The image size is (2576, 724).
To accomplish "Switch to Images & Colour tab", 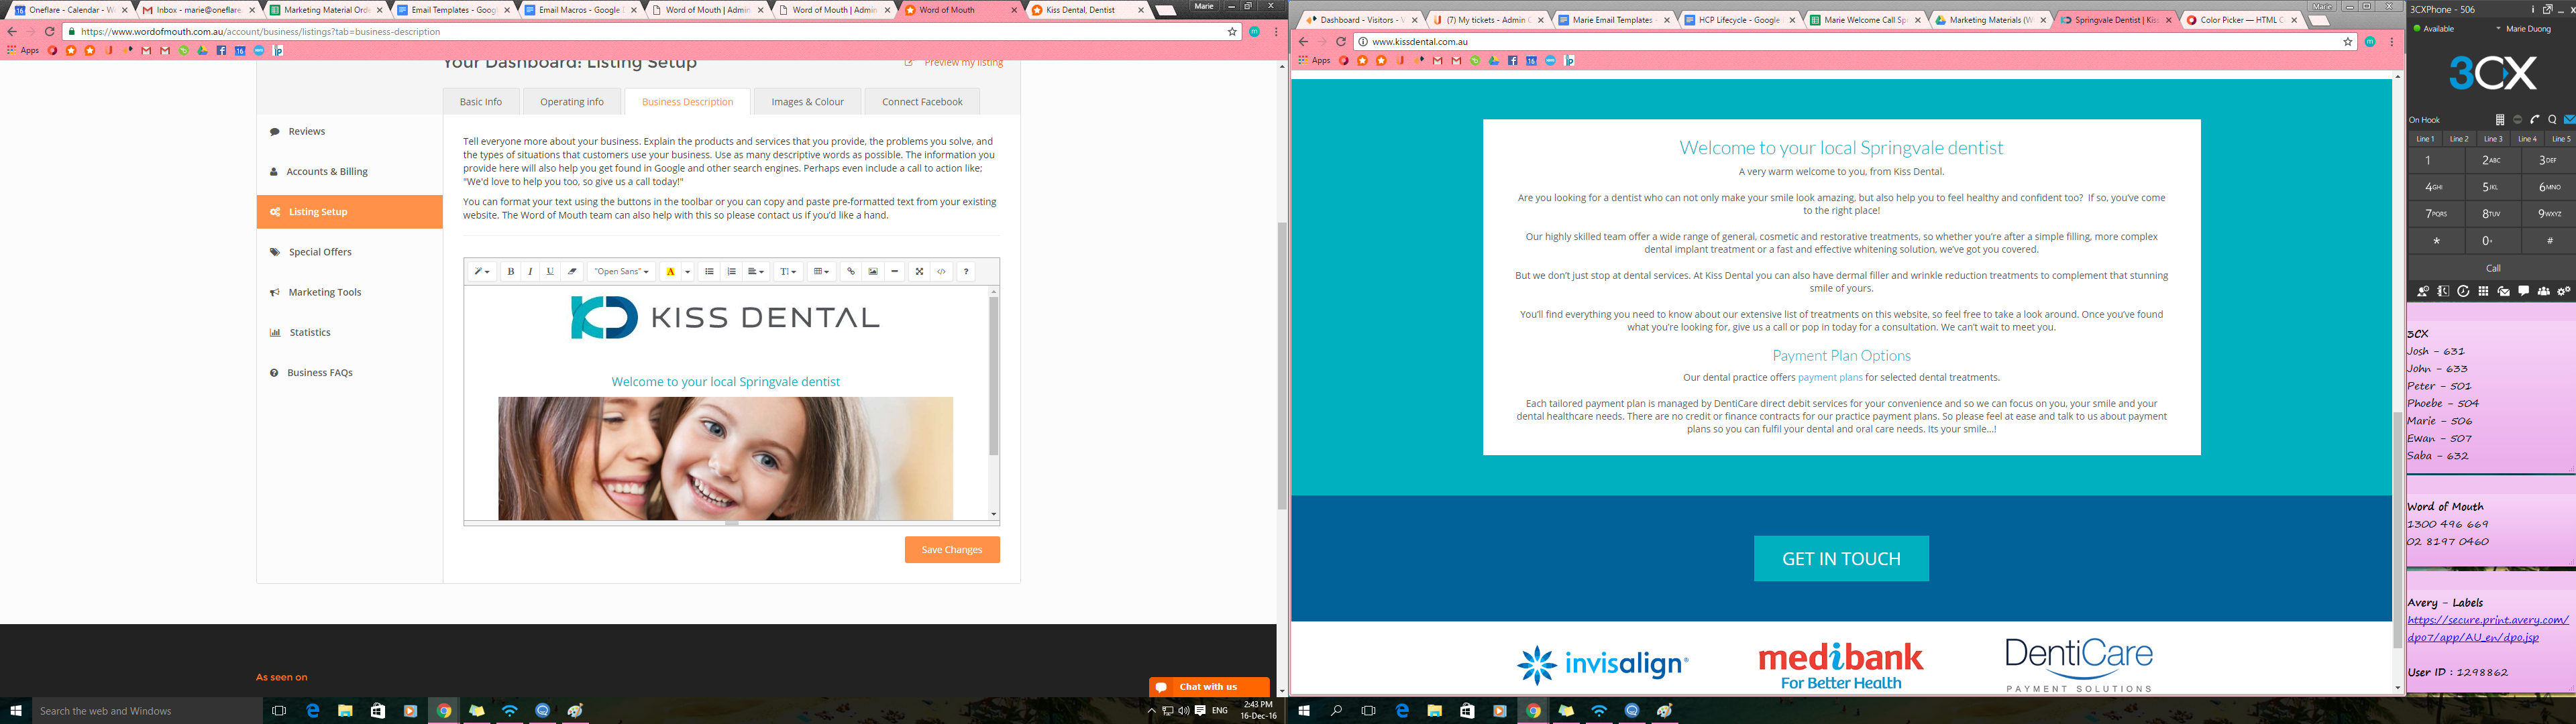I will click(807, 102).
